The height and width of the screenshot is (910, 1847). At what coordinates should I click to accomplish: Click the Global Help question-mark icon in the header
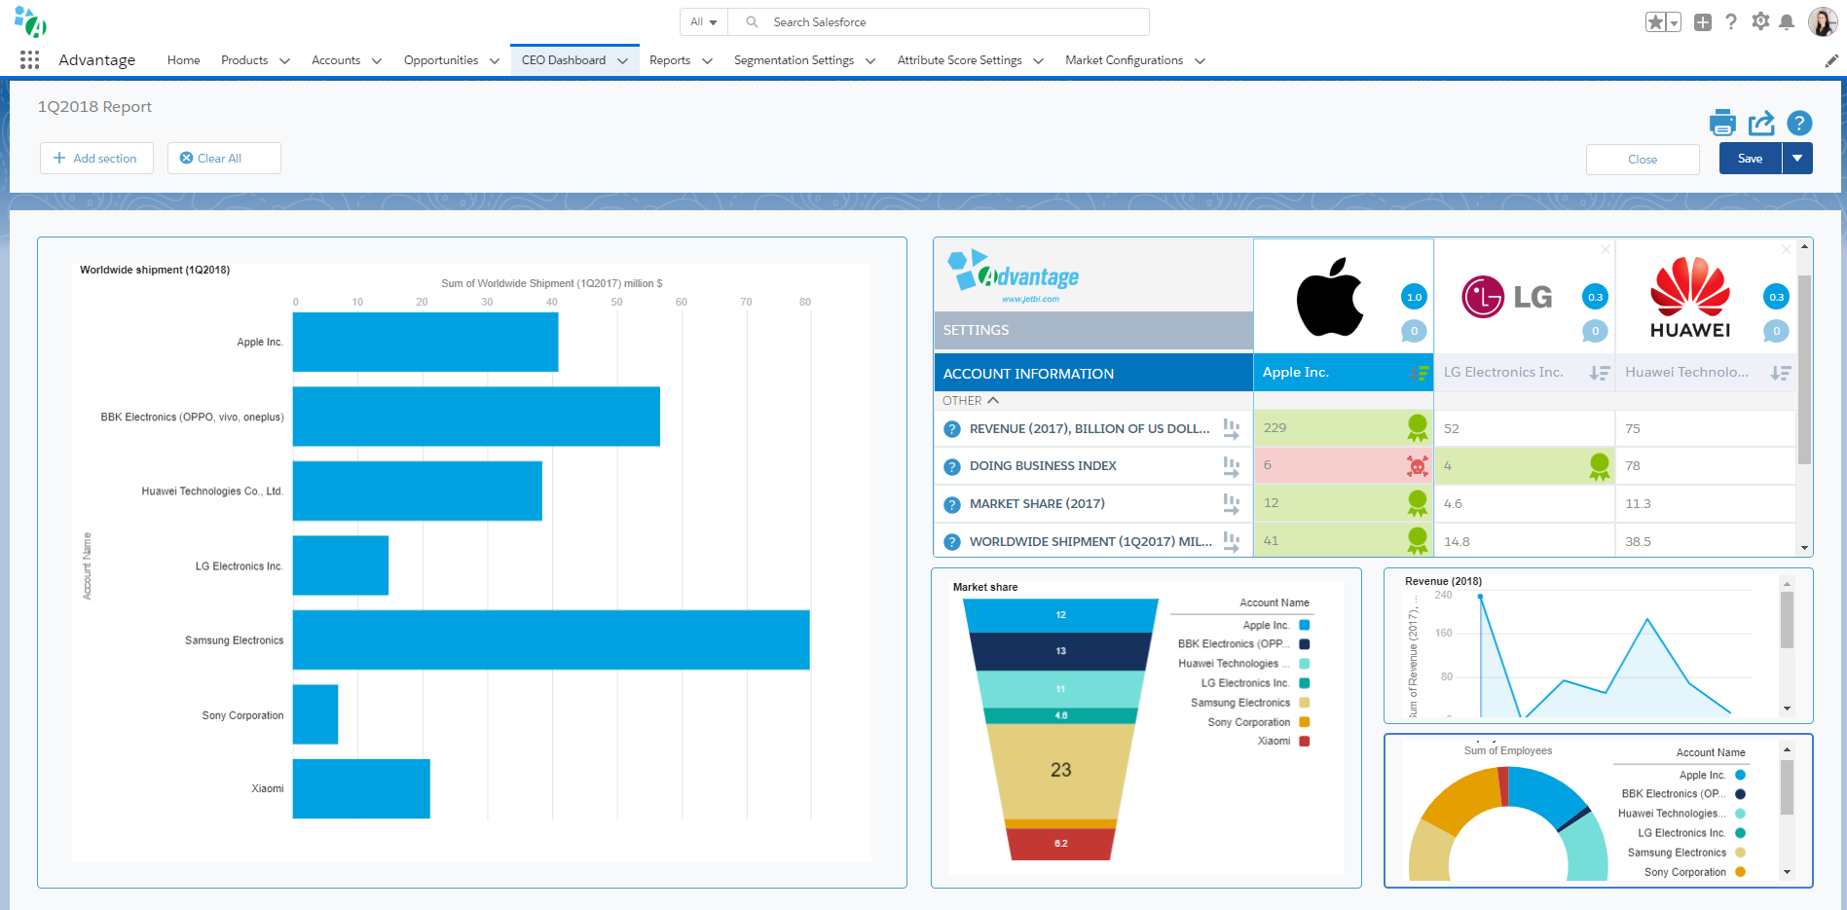click(x=1731, y=21)
